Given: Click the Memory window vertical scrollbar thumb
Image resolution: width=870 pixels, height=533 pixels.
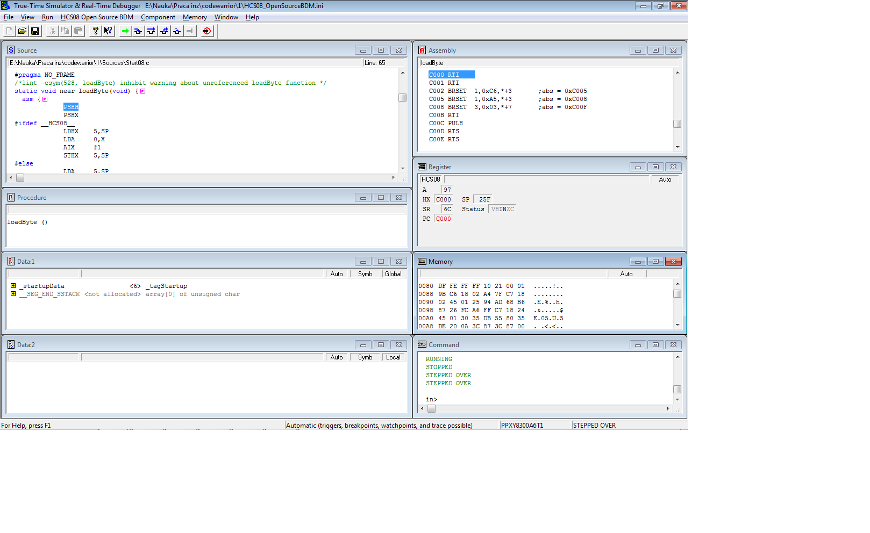Looking at the screenshot, I should pos(678,293).
